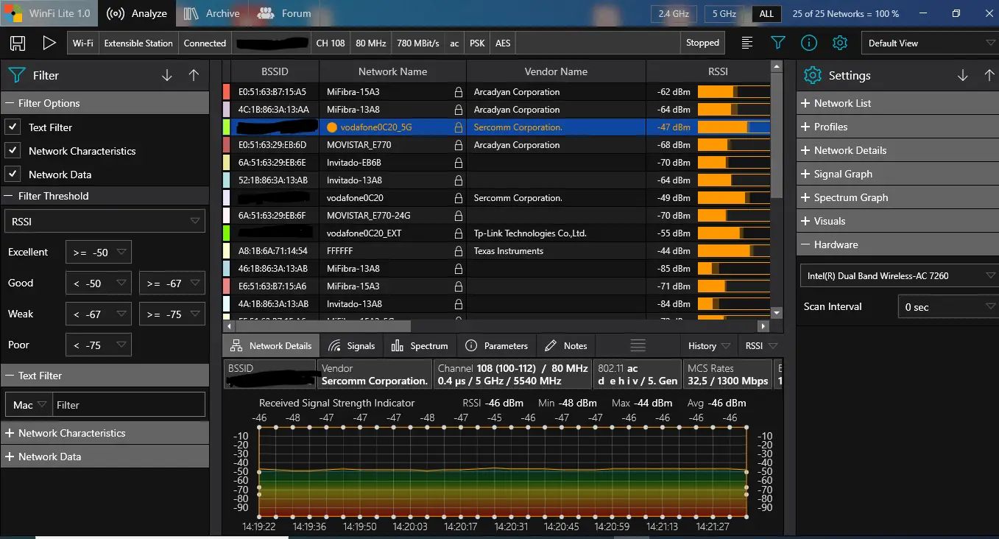Open the info circle icon in toolbar
999x539 pixels.
click(x=809, y=43)
